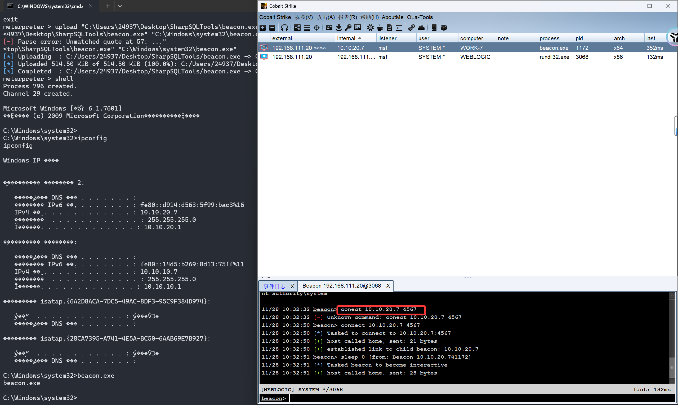
Task: Open the OLa-Tools menu
Action: pos(420,17)
